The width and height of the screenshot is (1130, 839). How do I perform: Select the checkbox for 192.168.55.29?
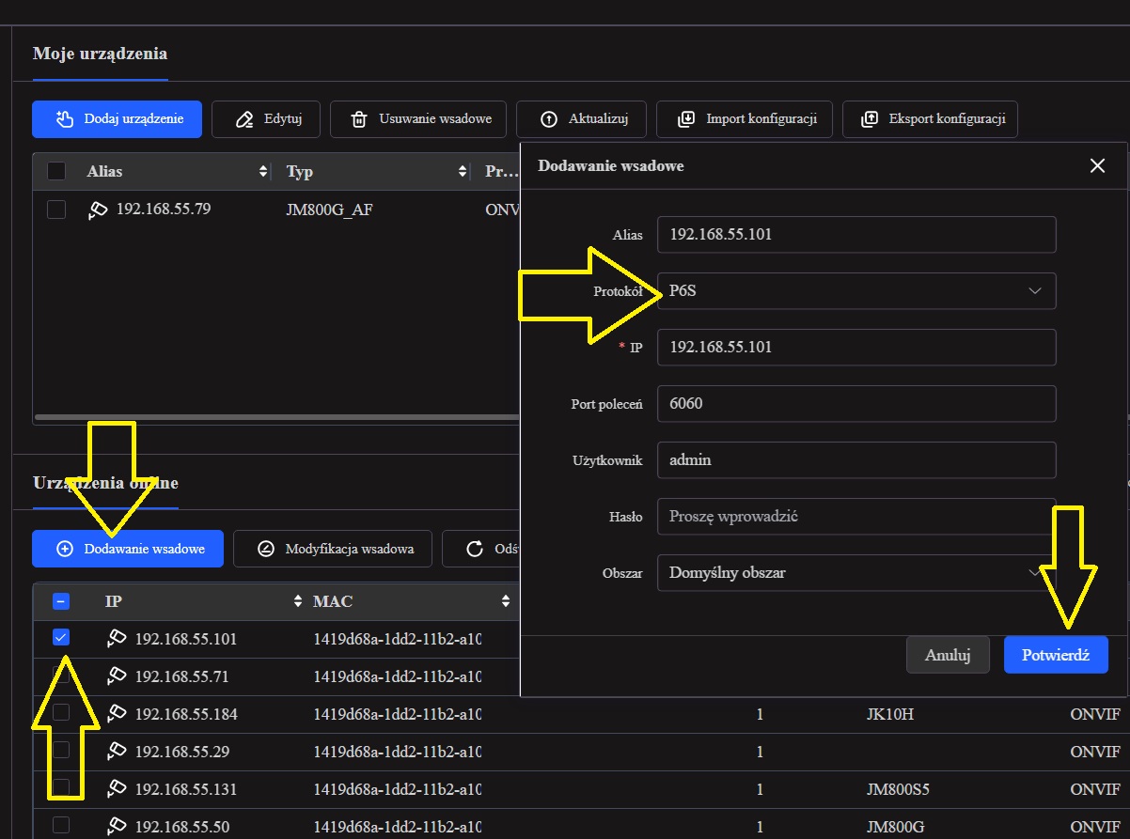(61, 750)
